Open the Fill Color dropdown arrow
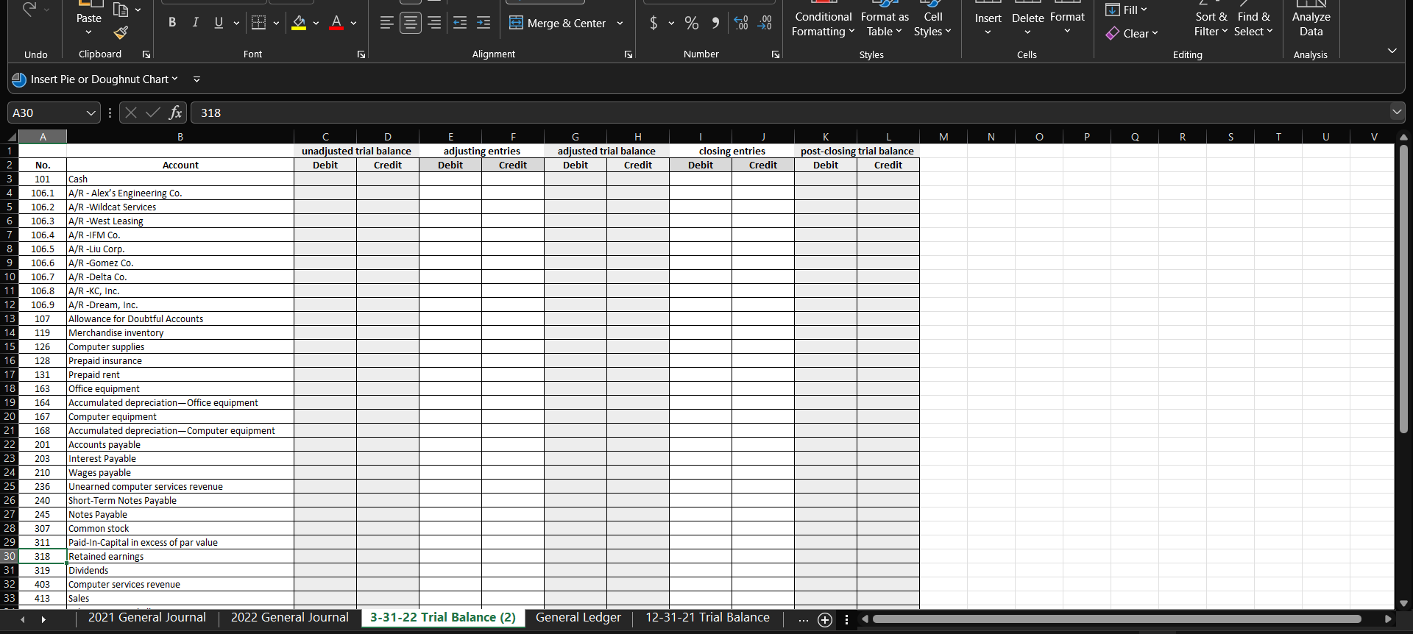This screenshot has width=1413, height=634. tap(316, 23)
